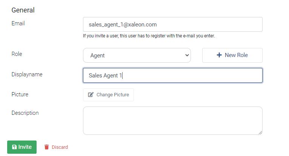Viewport: 289px width, 156px height.
Task: Click the floppy-disk save icon on Invite
Action: pyautogui.click(x=14, y=147)
